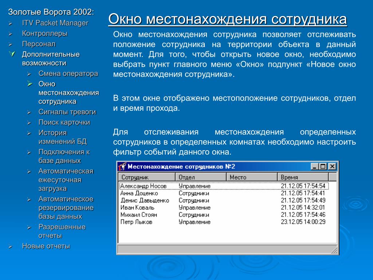Click time 21.12.05 17:54:41
Screen dimensions: 373x280
(303, 193)
